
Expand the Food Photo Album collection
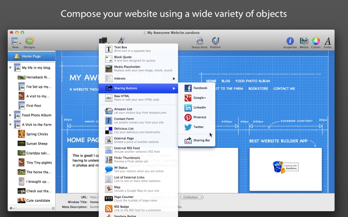tap(10, 115)
